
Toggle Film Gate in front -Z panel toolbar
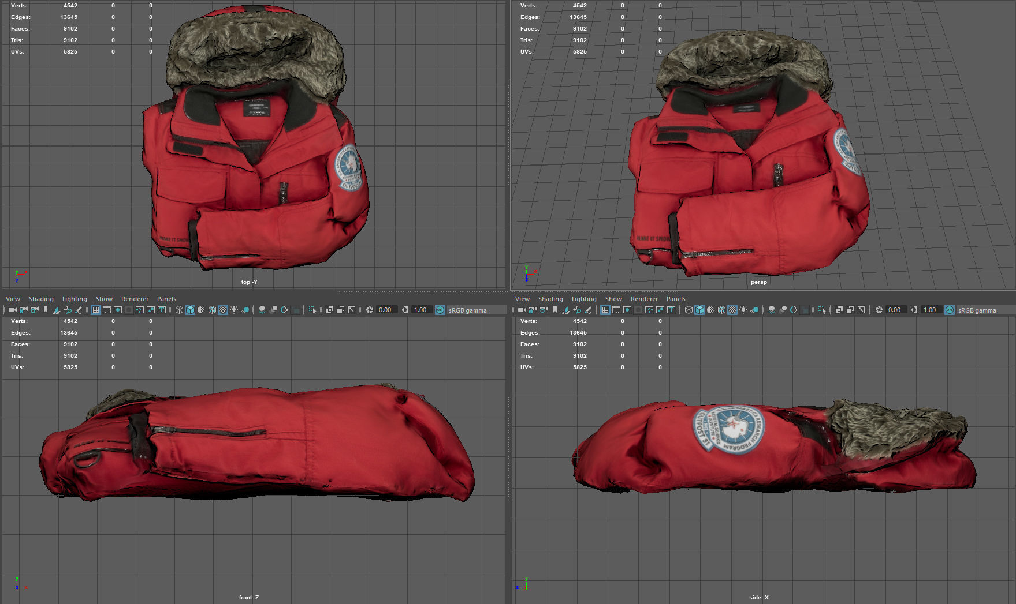click(107, 310)
